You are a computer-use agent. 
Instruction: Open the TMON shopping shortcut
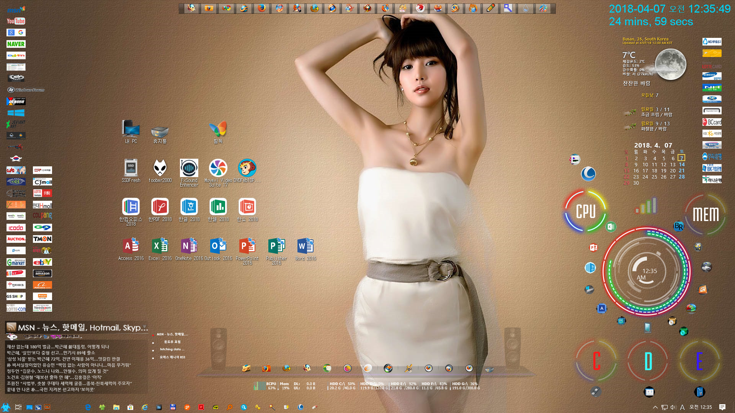tap(42, 239)
